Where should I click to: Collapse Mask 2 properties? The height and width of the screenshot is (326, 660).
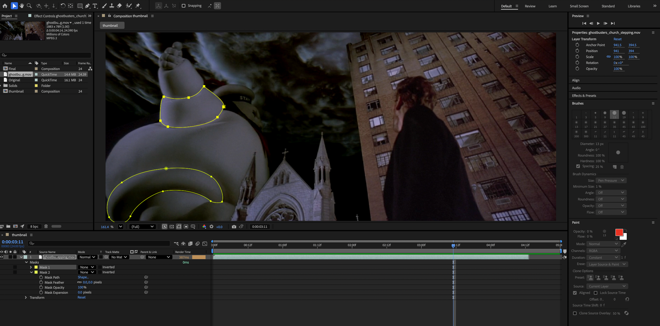pyautogui.click(x=31, y=272)
